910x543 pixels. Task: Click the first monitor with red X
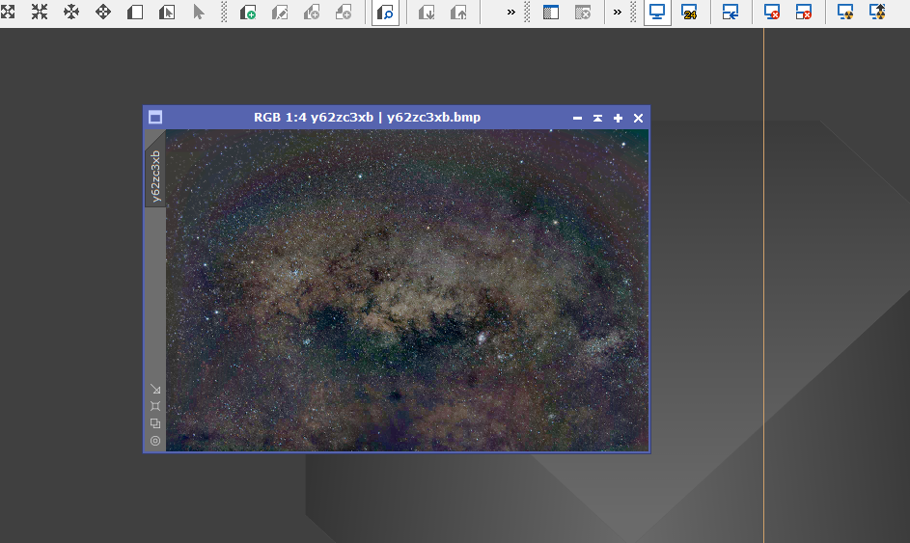[772, 12]
